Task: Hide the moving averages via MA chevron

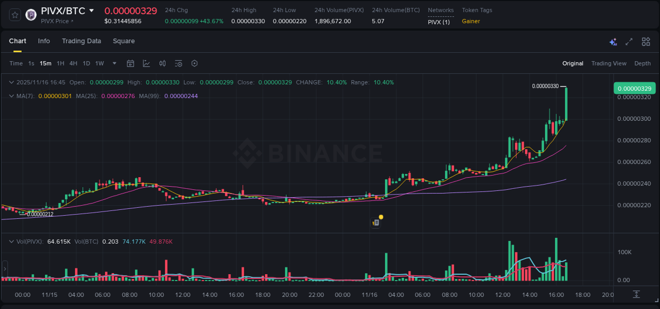Action: point(11,96)
